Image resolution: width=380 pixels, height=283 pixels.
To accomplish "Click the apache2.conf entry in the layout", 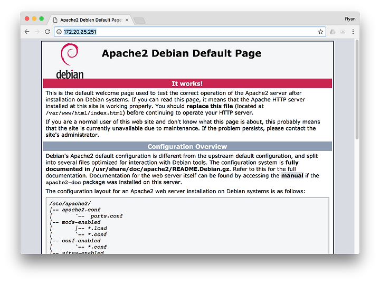I will pos(81,210).
